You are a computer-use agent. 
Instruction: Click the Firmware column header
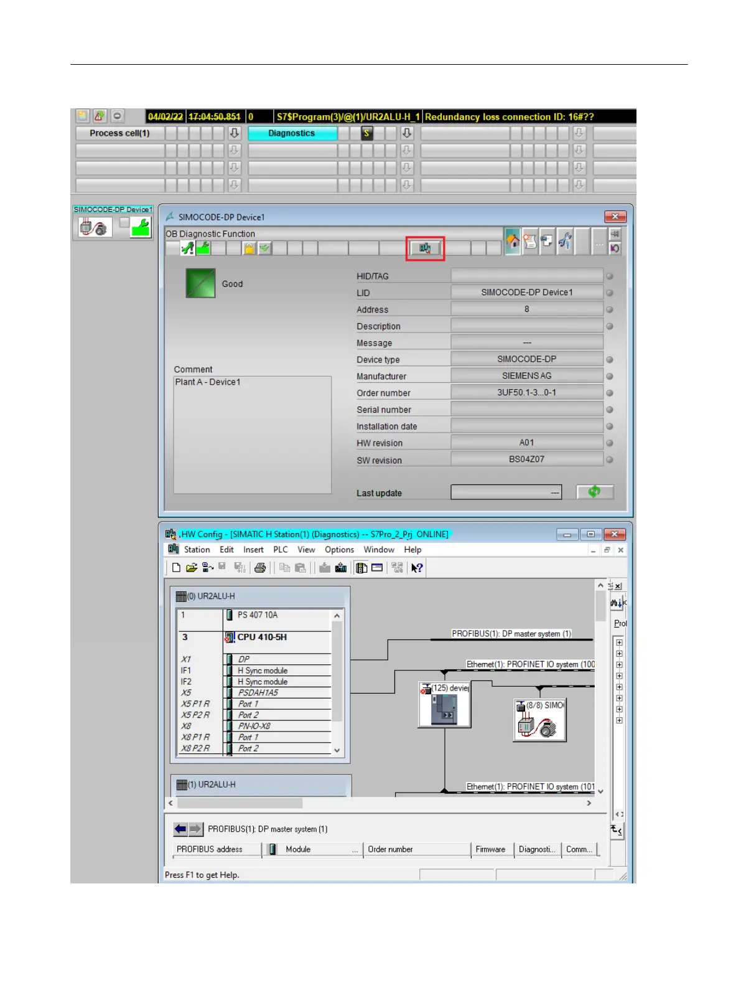tap(492, 849)
